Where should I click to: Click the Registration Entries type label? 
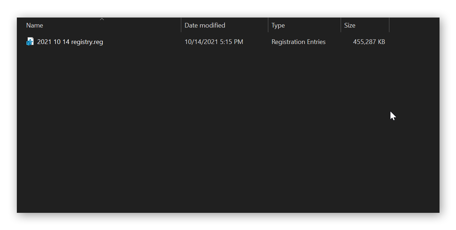(x=299, y=42)
